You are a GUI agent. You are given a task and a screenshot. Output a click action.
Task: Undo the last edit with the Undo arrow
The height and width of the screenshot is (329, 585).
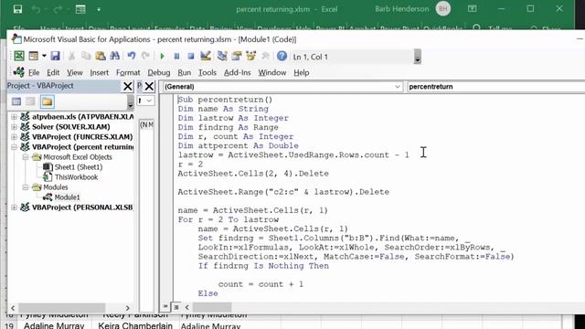(x=132, y=56)
